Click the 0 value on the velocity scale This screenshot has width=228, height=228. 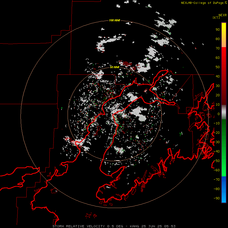(219, 114)
